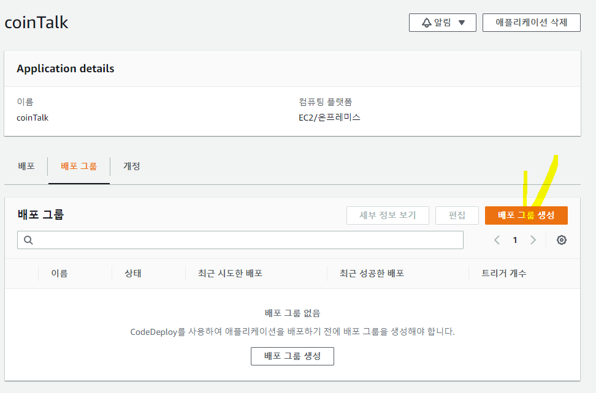Screen dimensions: 596x393
Task: Select the 배포 그룹 tab
Action: pos(79,166)
